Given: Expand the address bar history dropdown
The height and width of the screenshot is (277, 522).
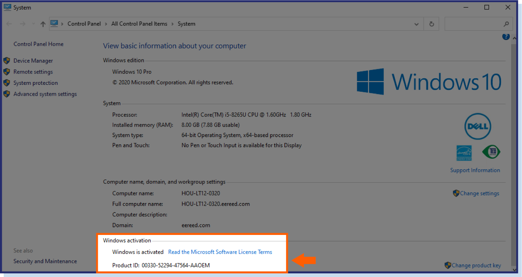Looking at the screenshot, I should click(x=416, y=24).
